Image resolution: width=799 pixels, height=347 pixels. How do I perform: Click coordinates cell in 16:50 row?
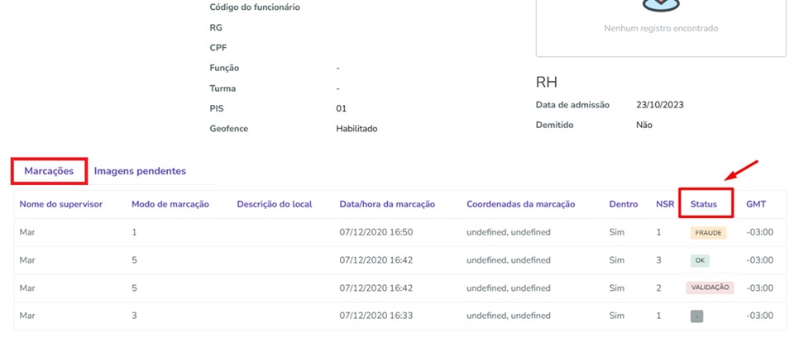coord(509,232)
